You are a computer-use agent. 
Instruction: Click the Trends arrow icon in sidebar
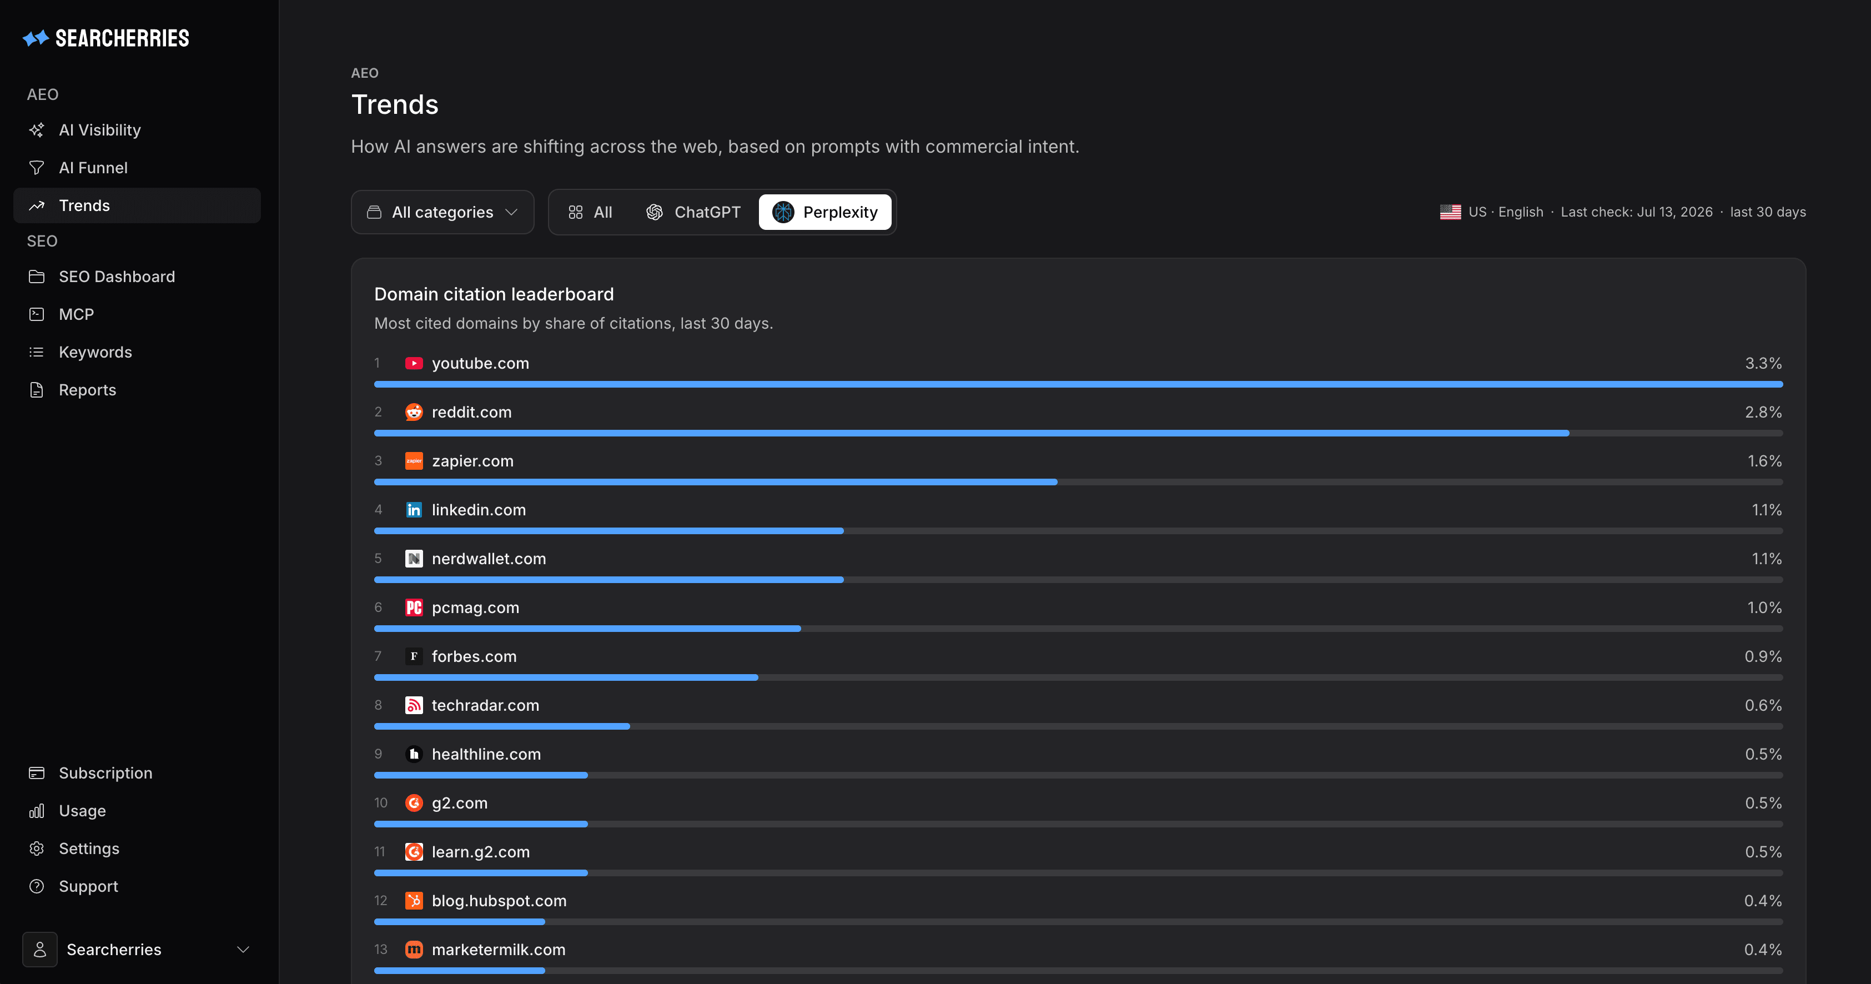click(x=36, y=205)
